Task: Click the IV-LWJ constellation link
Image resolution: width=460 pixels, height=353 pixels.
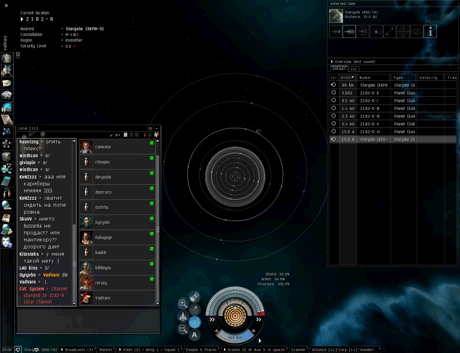Action: 72,35
